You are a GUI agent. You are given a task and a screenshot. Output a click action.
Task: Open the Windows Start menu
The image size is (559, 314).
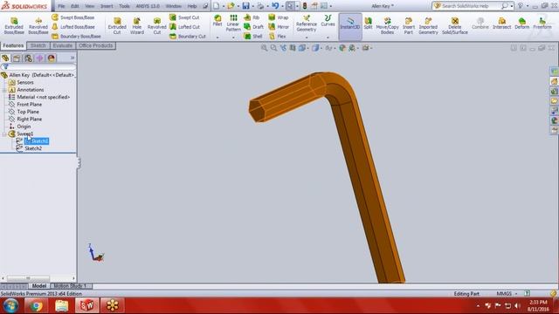pos(10,305)
